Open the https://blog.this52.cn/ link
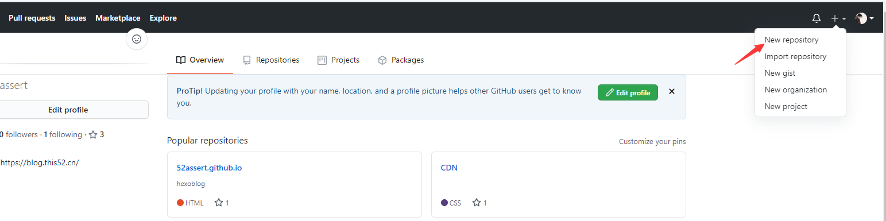This screenshot has height=221, width=886. tap(40, 162)
